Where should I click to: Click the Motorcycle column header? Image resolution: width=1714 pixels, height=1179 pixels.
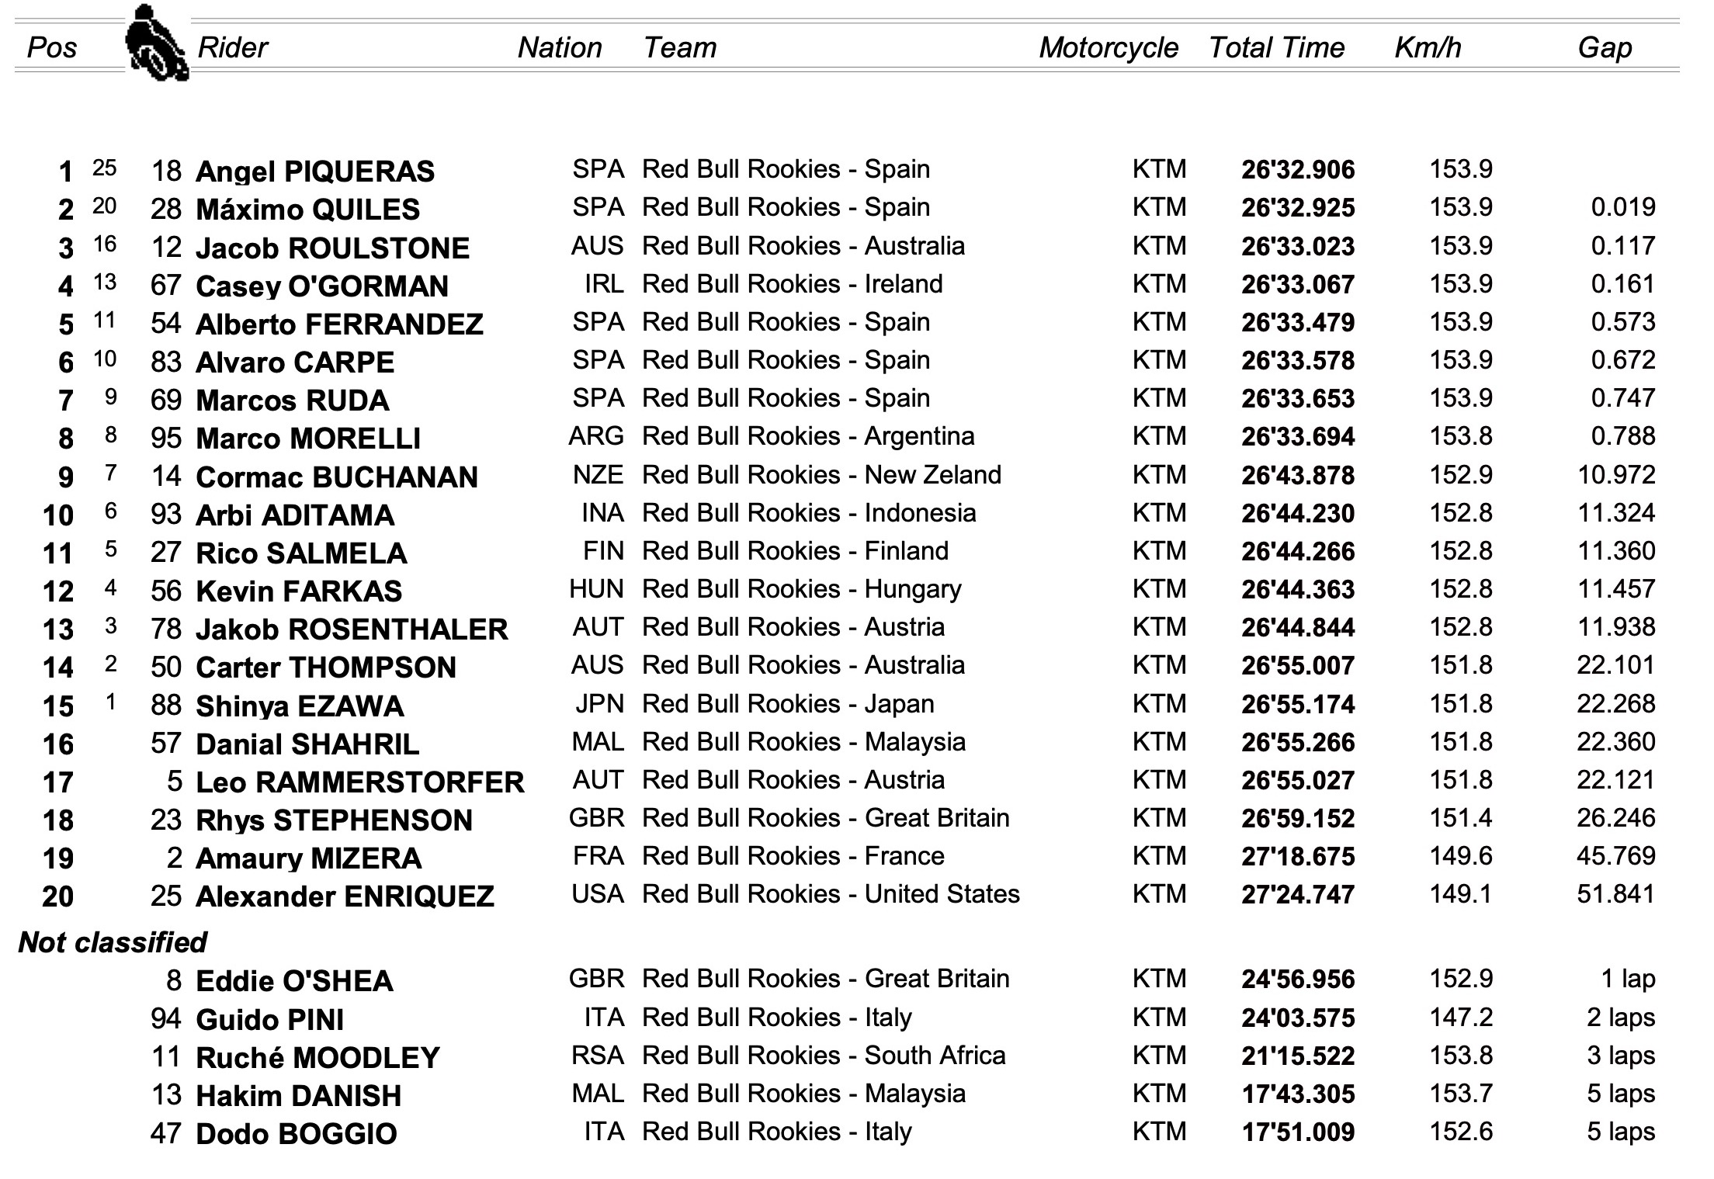coord(1109,48)
